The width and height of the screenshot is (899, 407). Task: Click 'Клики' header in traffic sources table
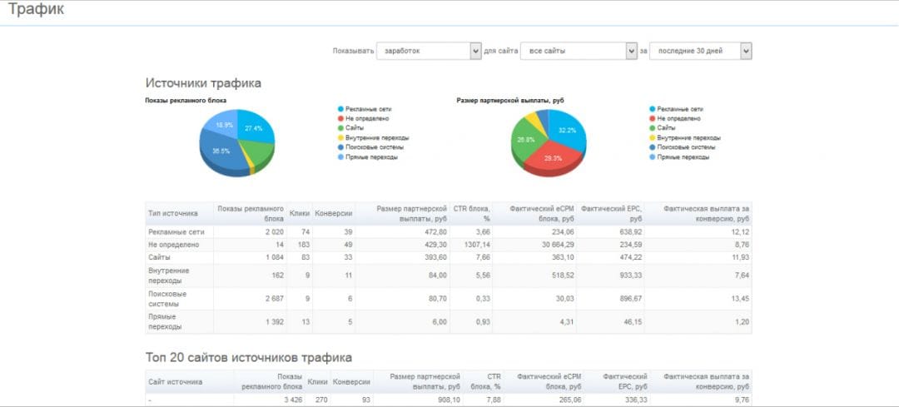pos(299,213)
